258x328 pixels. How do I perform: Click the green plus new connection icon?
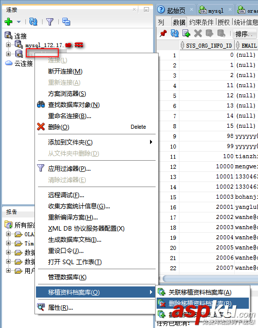click(8, 22)
